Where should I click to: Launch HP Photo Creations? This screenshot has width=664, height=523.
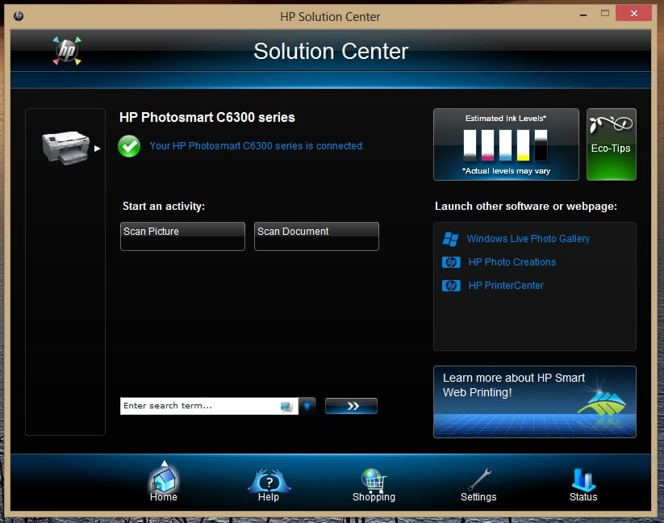tap(512, 262)
